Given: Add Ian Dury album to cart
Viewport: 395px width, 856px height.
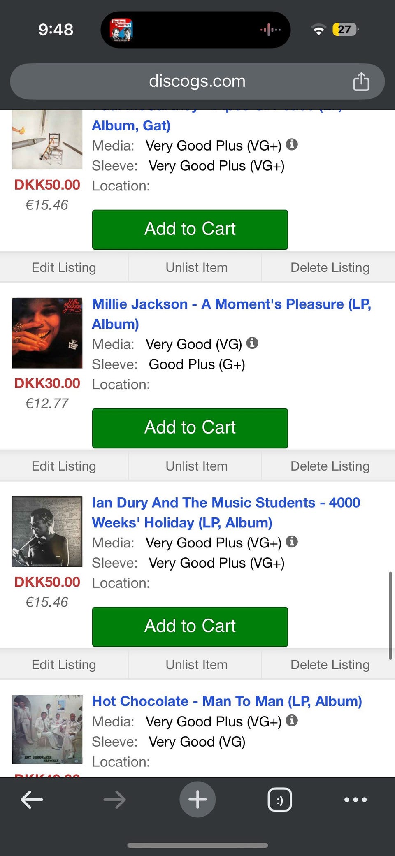Looking at the screenshot, I should 190,626.
